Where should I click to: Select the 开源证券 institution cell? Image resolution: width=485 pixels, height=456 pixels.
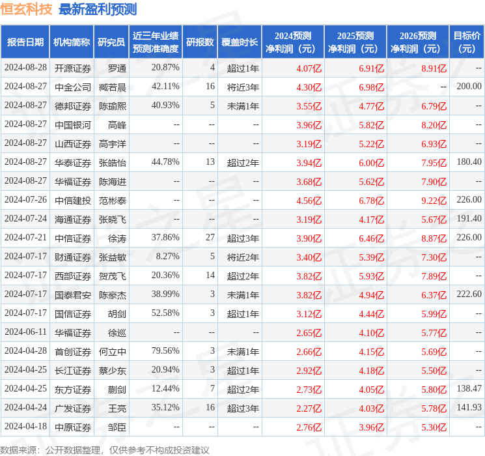pyautogui.click(x=73, y=68)
